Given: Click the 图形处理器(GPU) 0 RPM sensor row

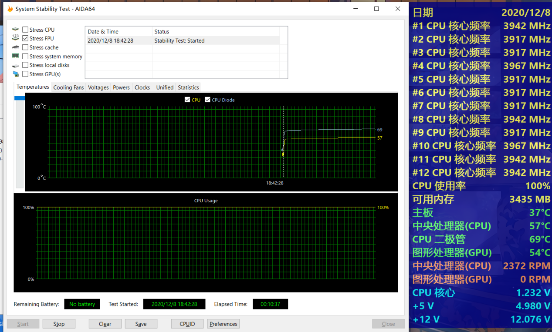Looking at the screenshot, I should (481, 279).
